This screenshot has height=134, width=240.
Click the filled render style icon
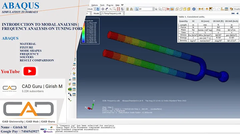coord(185,9)
